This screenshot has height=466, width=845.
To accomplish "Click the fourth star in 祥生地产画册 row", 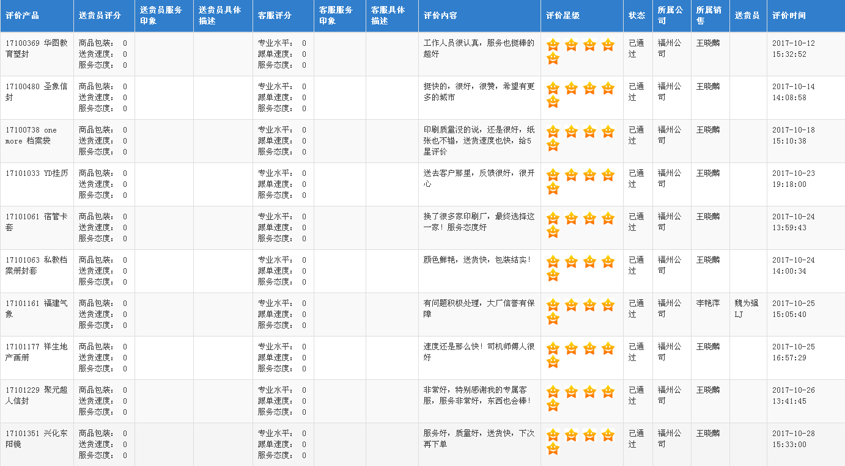I will pyautogui.click(x=608, y=349).
